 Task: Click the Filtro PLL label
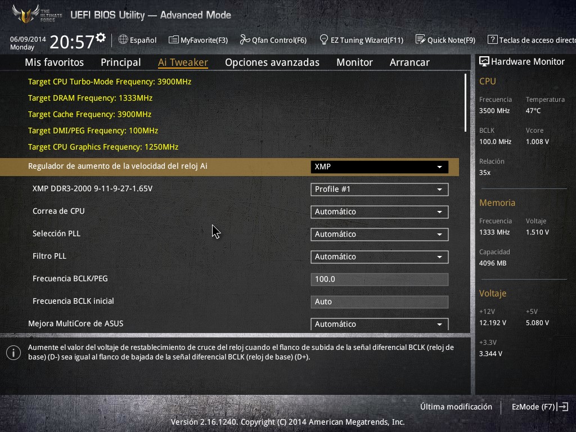pos(49,256)
